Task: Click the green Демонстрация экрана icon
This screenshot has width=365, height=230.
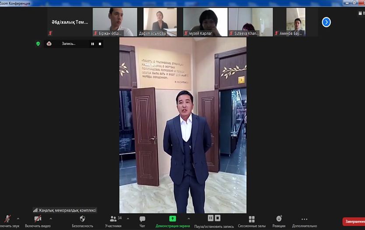Action: [x=173, y=219]
